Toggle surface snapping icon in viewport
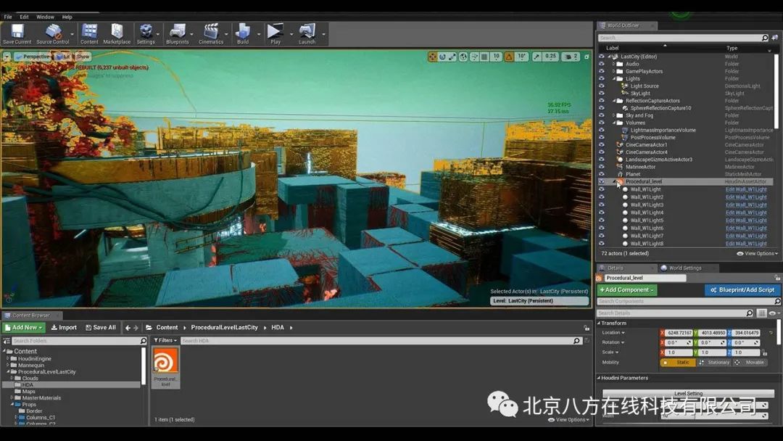This screenshot has width=783, height=441. (x=475, y=57)
